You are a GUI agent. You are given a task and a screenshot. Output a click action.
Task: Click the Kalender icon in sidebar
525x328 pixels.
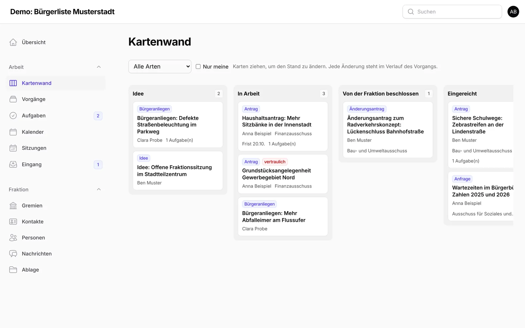[13, 132]
